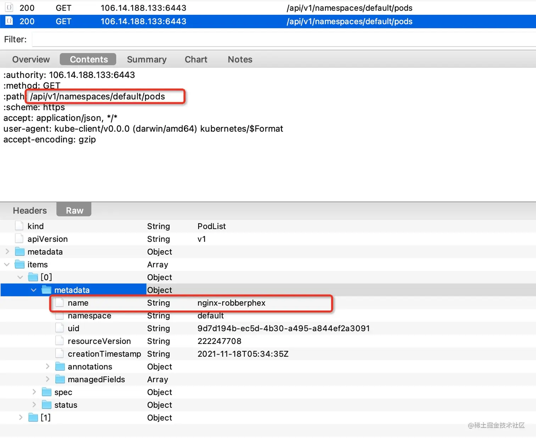Click the PodList value
This screenshot has width=536, height=440.
[212, 226]
